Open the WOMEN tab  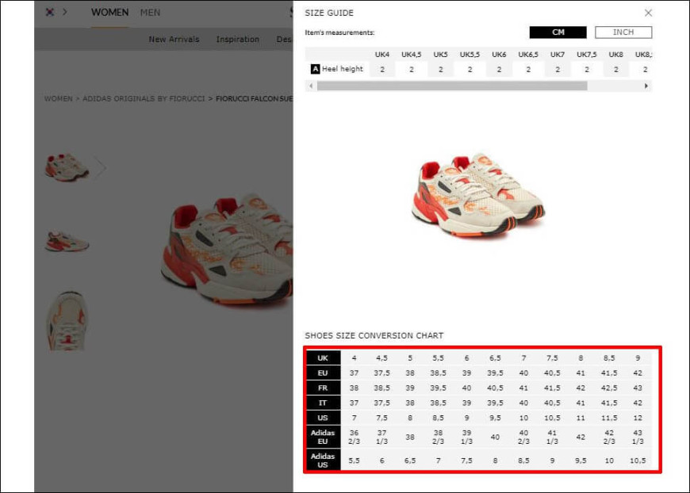point(110,13)
